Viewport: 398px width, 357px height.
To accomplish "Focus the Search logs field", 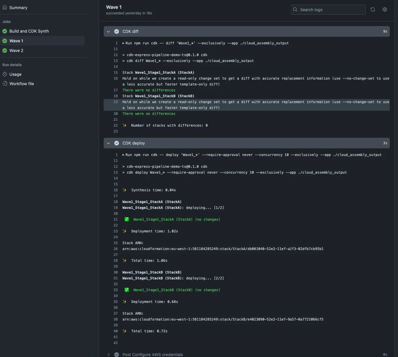I will pyautogui.click(x=328, y=10).
